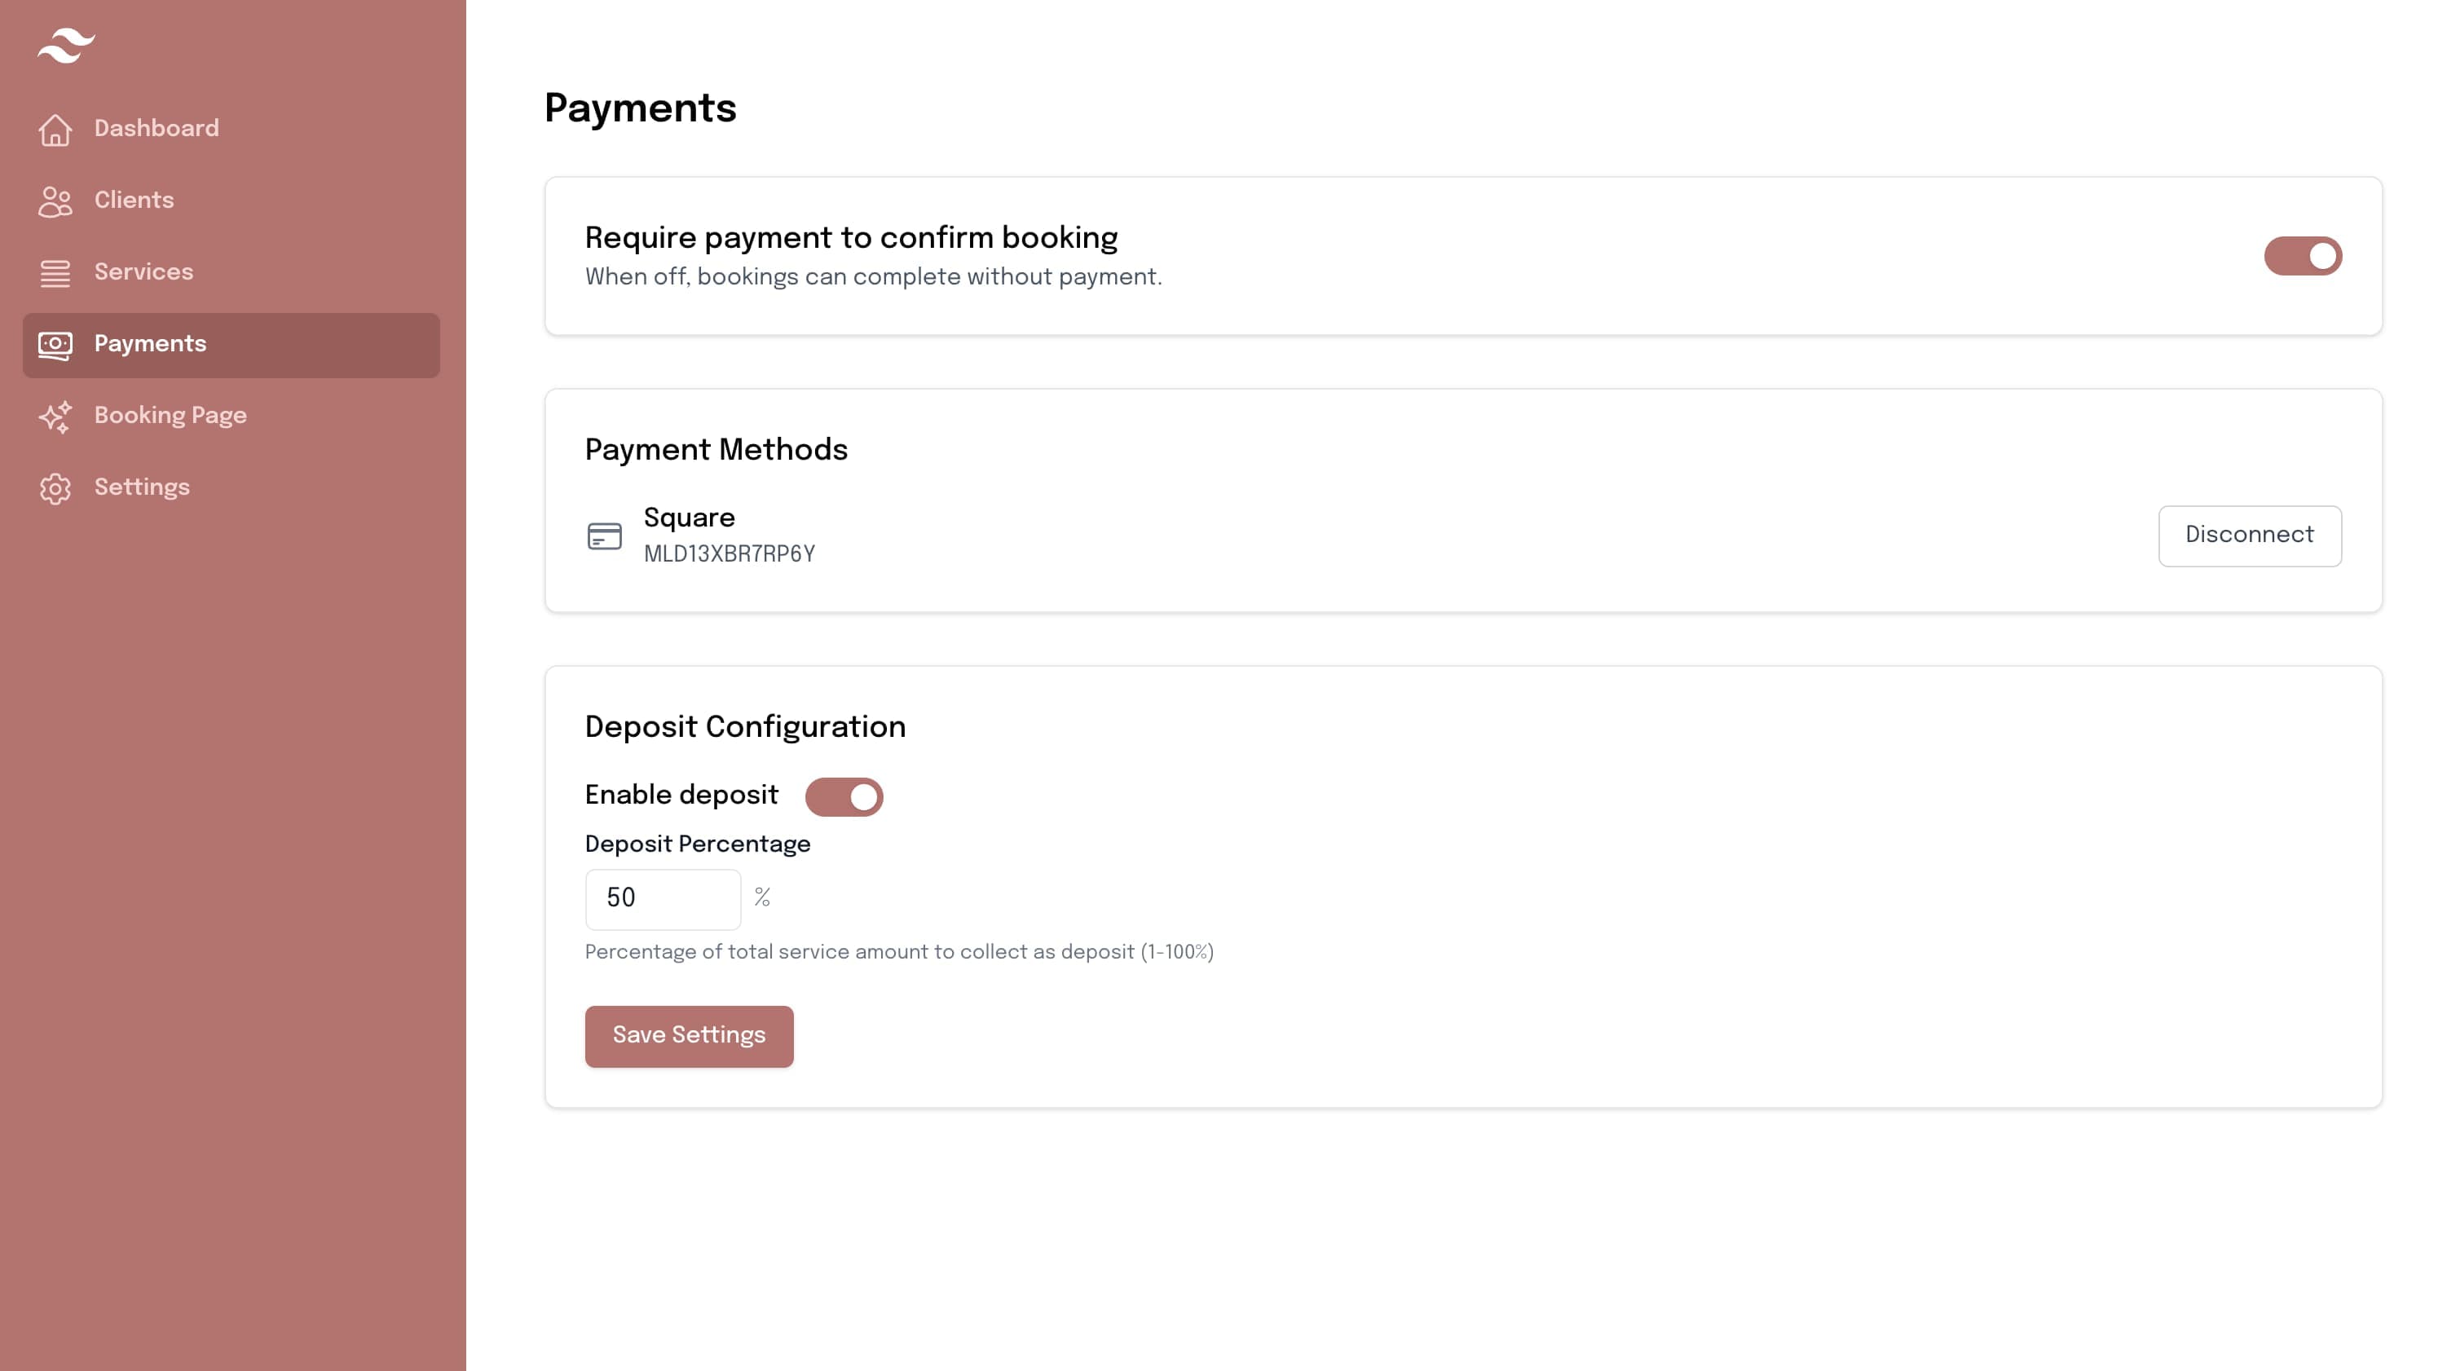2447x1371 pixels.
Task: Click the Square merchant ID text
Action: [729, 555]
